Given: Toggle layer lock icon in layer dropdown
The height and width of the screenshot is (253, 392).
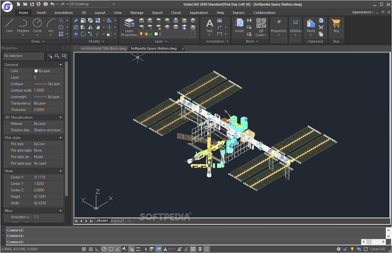Looking at the screenshot, I should click(x=151, y=34).
